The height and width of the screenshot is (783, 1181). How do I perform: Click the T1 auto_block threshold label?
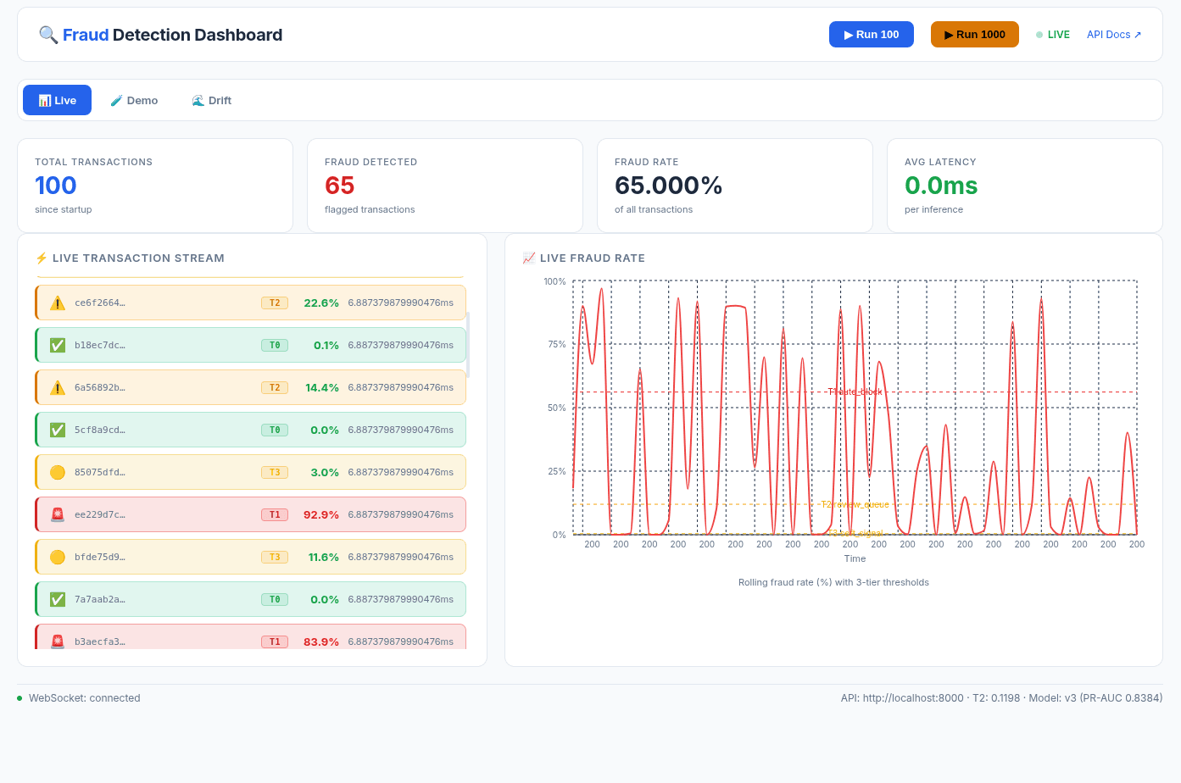tap(855, 392)
